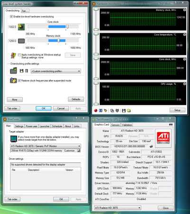Switch to the Sensors tab in GPU-Z

click(115, 125)
